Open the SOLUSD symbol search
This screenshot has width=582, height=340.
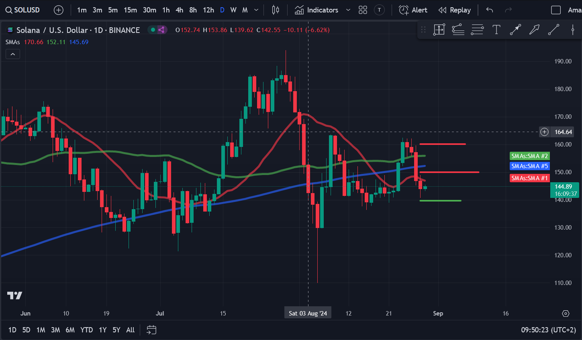click(23, 10)
